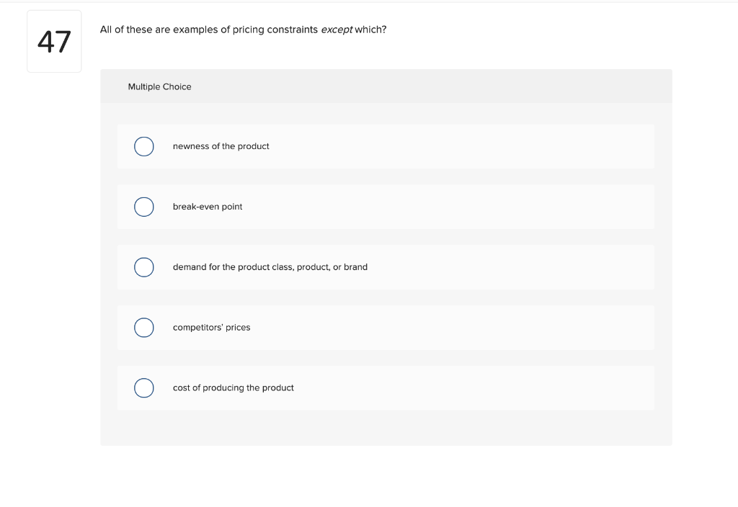738x507 pixels.
Task: Click the 'newness of the product' answer row
Action: (386, 146)
